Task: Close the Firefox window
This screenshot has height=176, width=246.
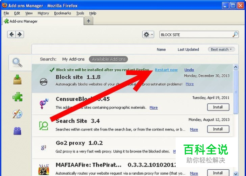Action: click(x=241, y=6)
